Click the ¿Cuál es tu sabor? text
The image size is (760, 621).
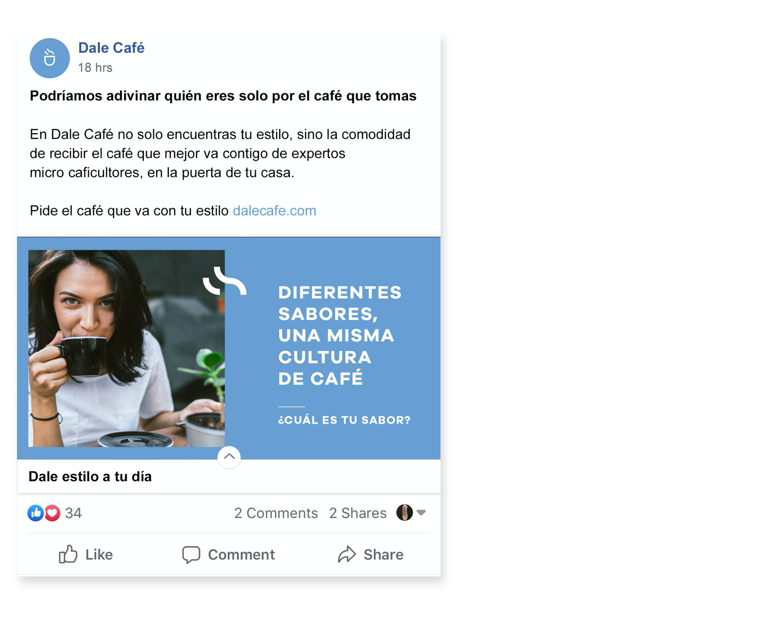(344, 420)
